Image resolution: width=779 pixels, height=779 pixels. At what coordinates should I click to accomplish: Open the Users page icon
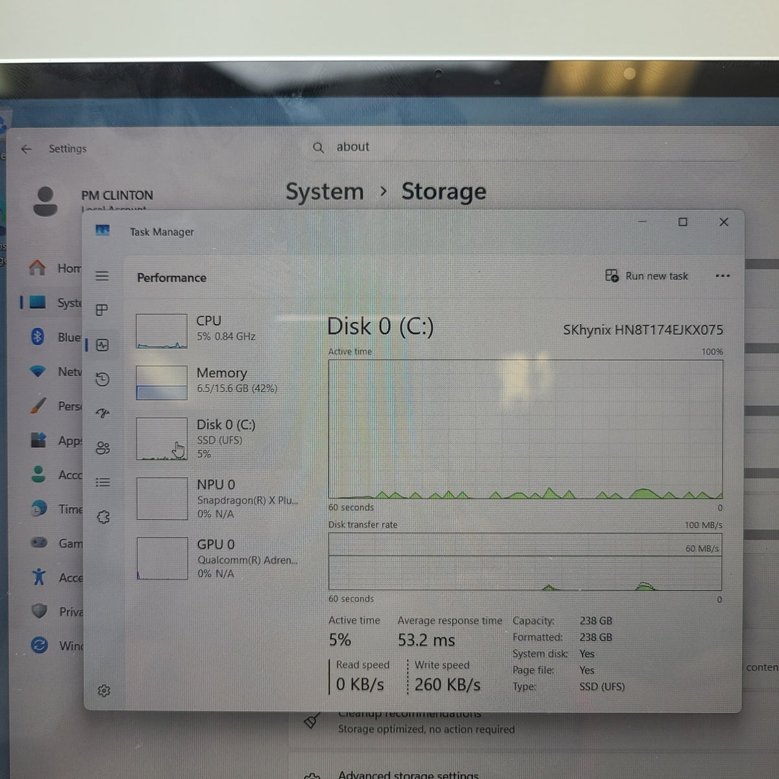(103, 448)
